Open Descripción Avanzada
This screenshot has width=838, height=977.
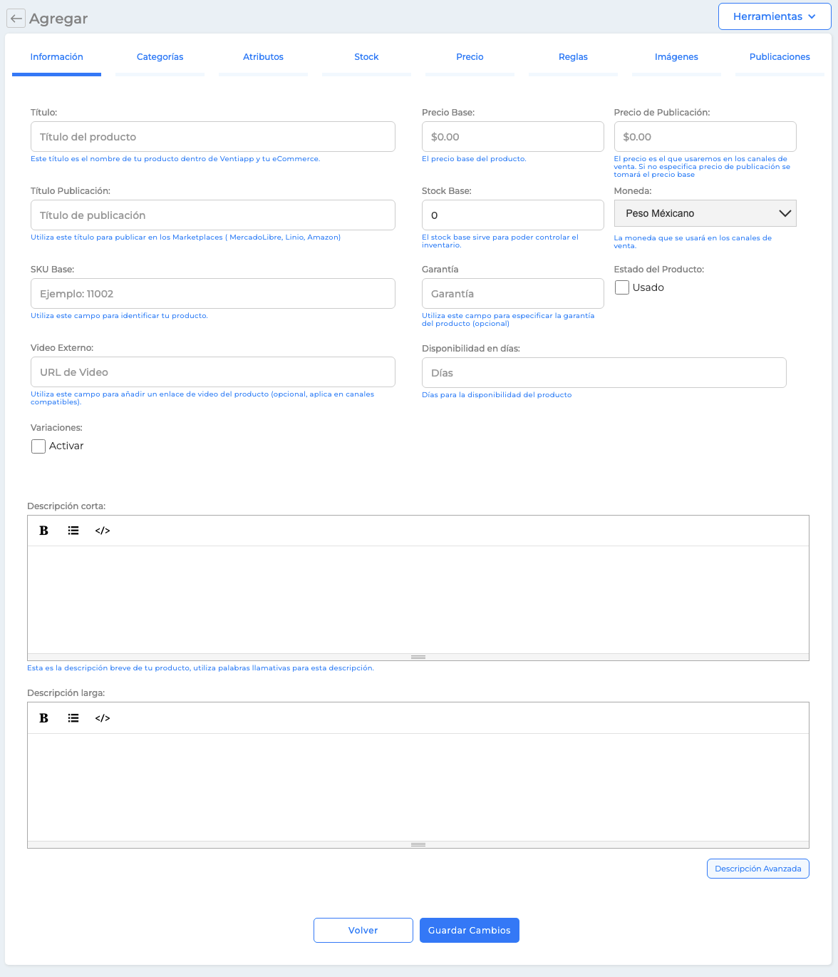[x=758, y=869]
